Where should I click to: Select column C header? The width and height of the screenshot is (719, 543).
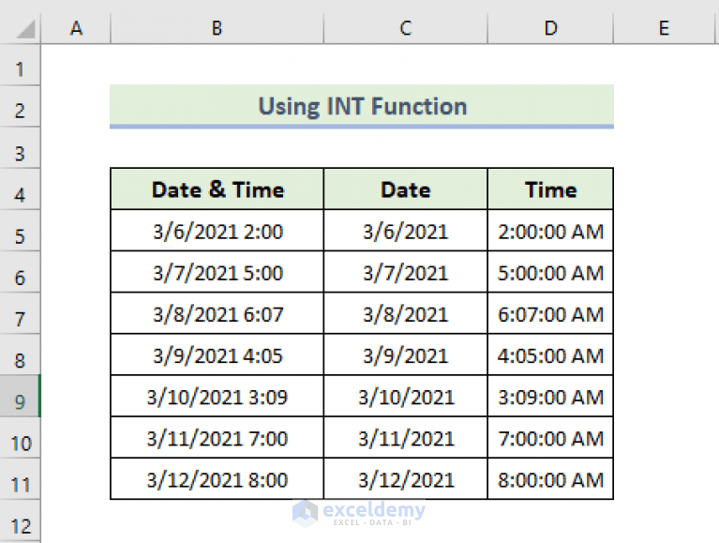(405, 28)
